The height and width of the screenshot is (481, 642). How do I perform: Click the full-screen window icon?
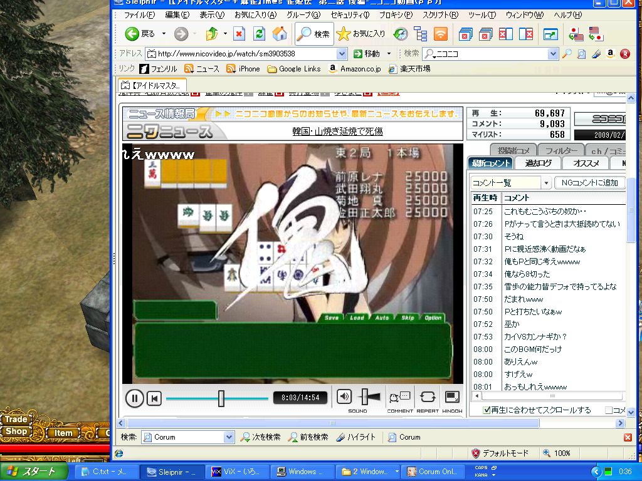click(x=550, y=34)
